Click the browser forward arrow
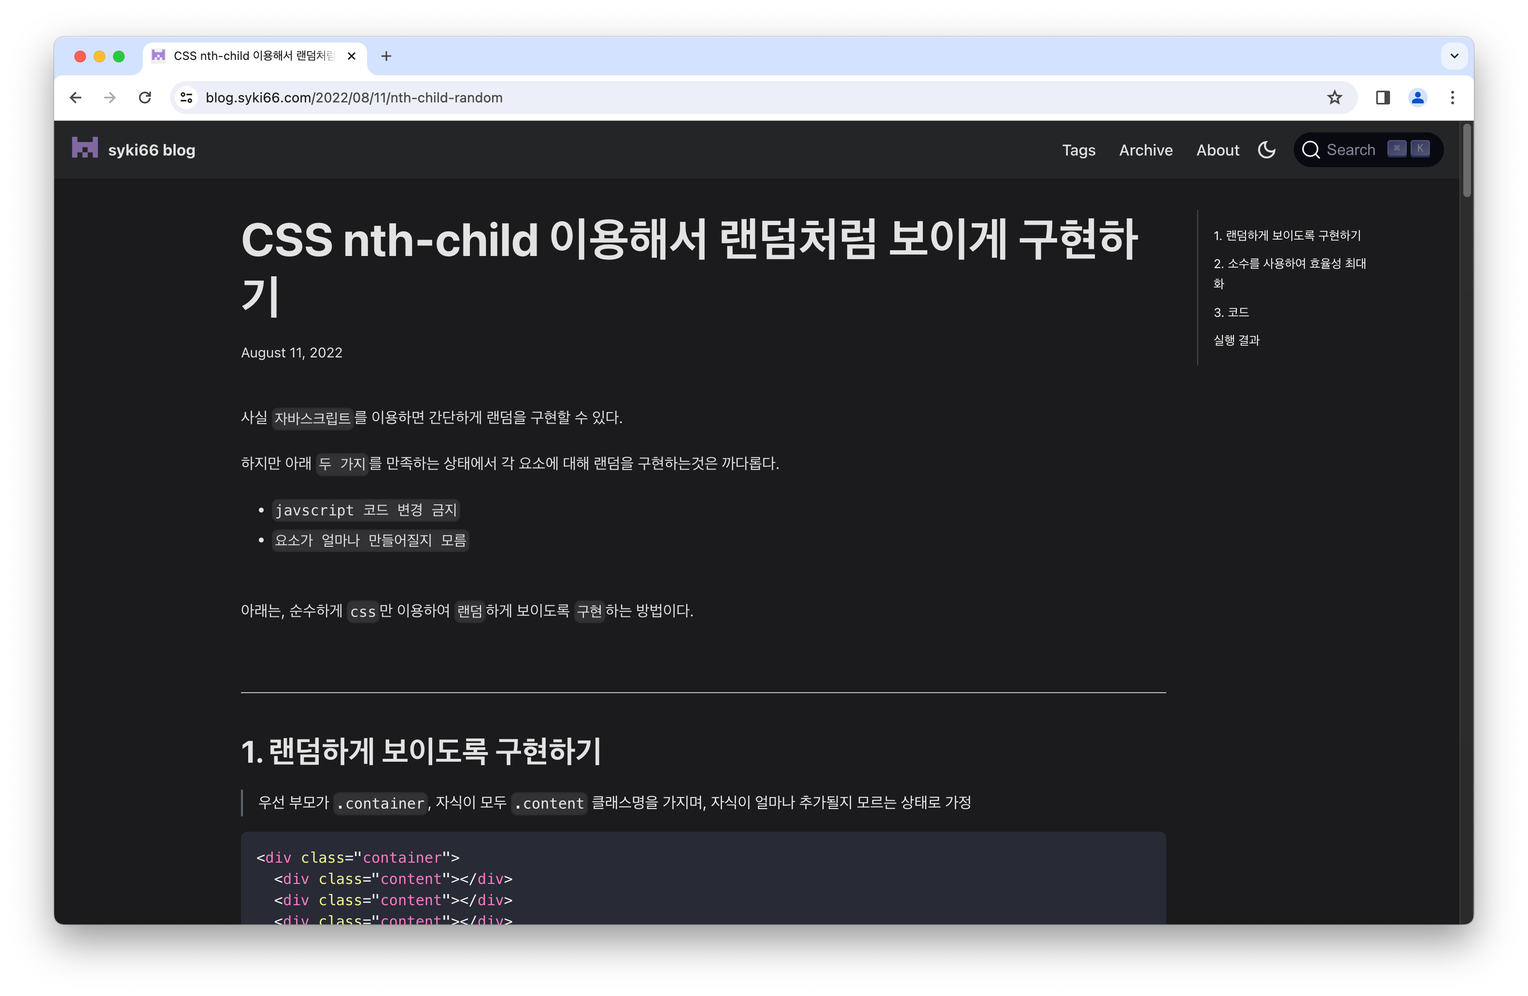1528x996 pixels. (111, 98)
